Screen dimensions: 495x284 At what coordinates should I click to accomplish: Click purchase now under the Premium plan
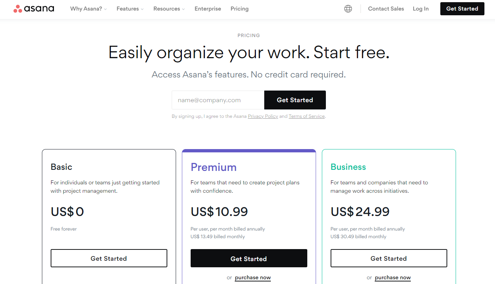253,277
